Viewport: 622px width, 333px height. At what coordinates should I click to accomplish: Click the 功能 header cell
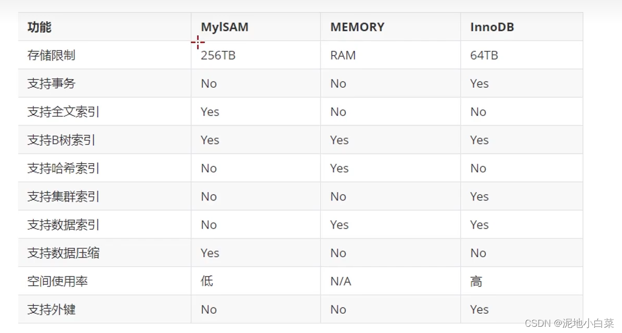click(x=40, y=27)
